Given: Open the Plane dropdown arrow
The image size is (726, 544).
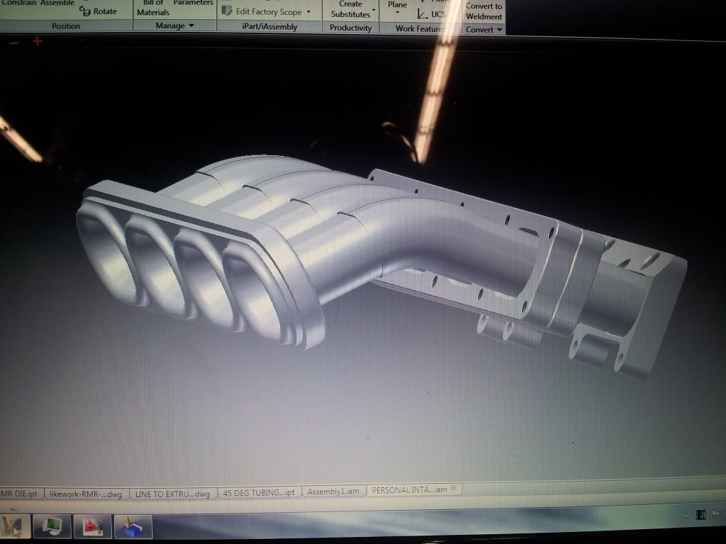Looking at the screenshot, I should click(x=397, y=13).
